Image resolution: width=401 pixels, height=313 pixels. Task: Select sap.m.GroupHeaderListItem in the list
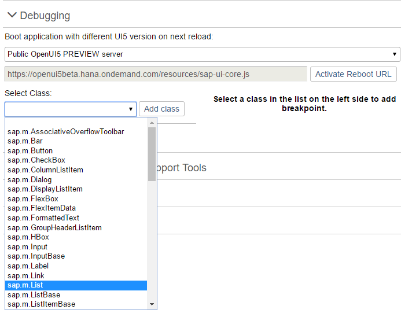click(x=76, y=228)
